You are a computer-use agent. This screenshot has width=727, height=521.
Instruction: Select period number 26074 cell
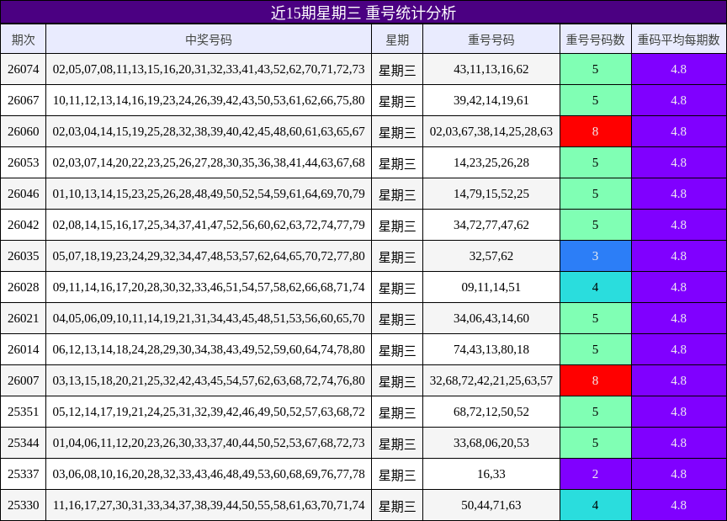click(x=24, y=66)
